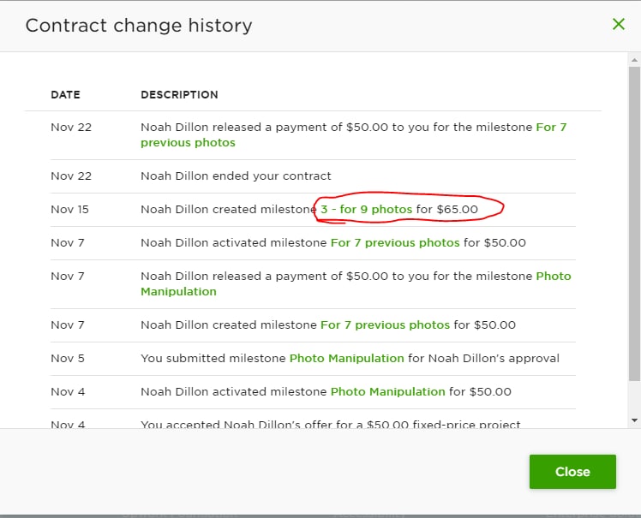
Task: Open 'For 7 previous photos' link in Nov 22 row
Action: point(354,134)
